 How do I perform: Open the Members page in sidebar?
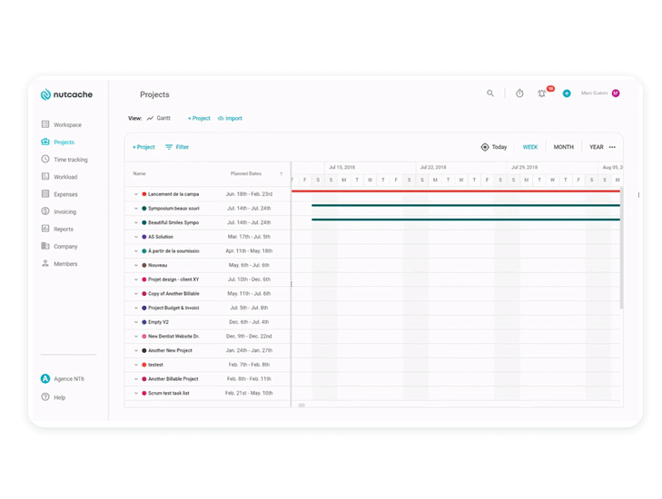(64, 264)
